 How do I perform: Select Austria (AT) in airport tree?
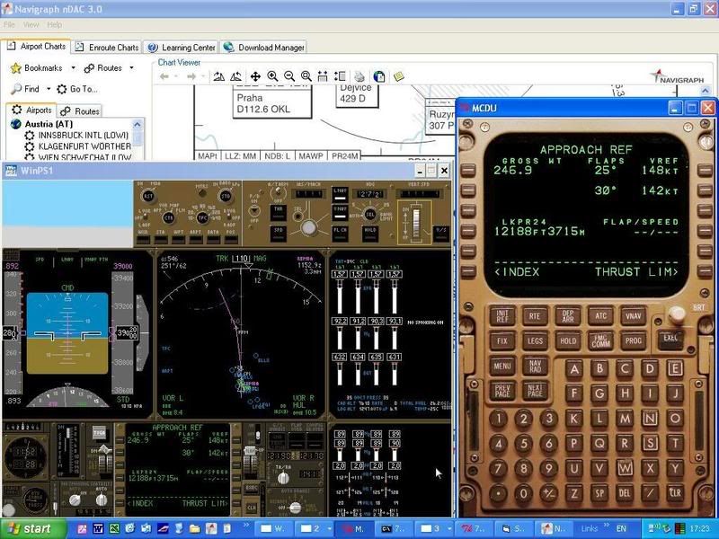49,124
